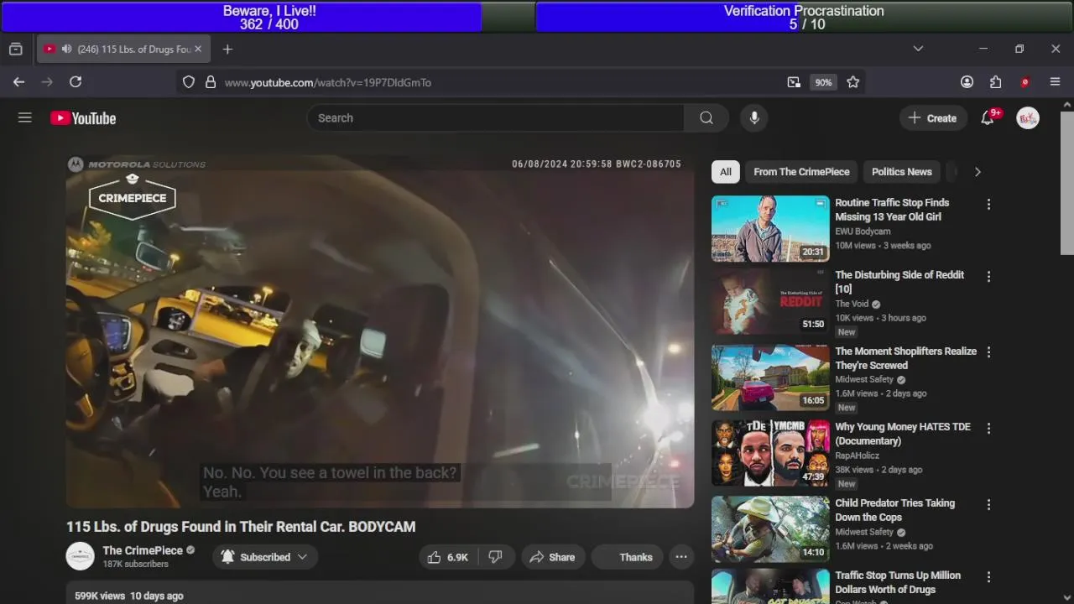
Task: Open the extensions puzzle icon
Action: (x=995, y=82)
